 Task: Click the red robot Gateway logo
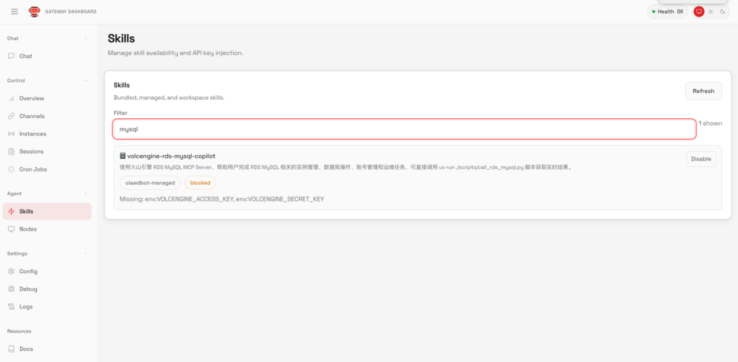tap(34, 12)
